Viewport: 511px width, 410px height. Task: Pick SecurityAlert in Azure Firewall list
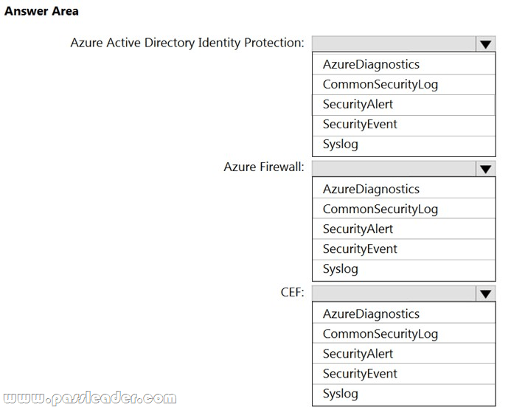pos(404,229)
